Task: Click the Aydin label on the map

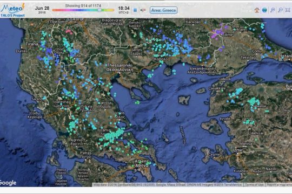Action: (257, 171)
